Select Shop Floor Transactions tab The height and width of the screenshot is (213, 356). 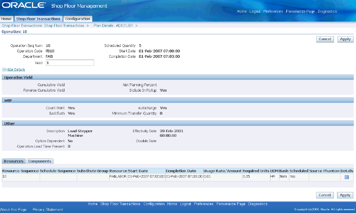coord(38,19)
